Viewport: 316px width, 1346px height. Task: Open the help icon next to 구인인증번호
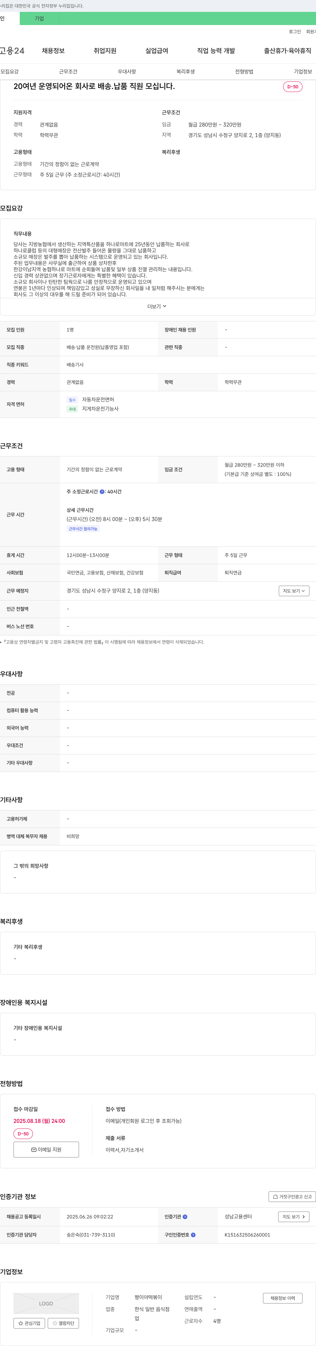pyautogui.click(x=193, y=1235)
